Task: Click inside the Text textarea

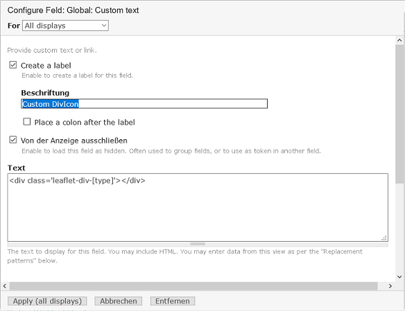Action: coord(198,208)
